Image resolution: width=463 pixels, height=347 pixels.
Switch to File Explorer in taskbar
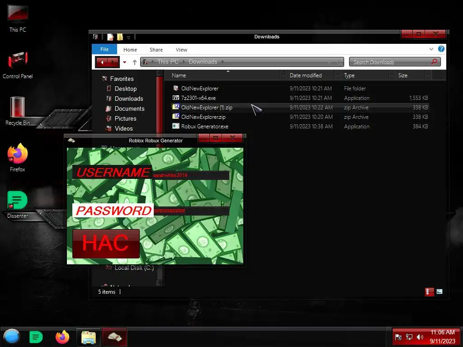click(88, 337)
